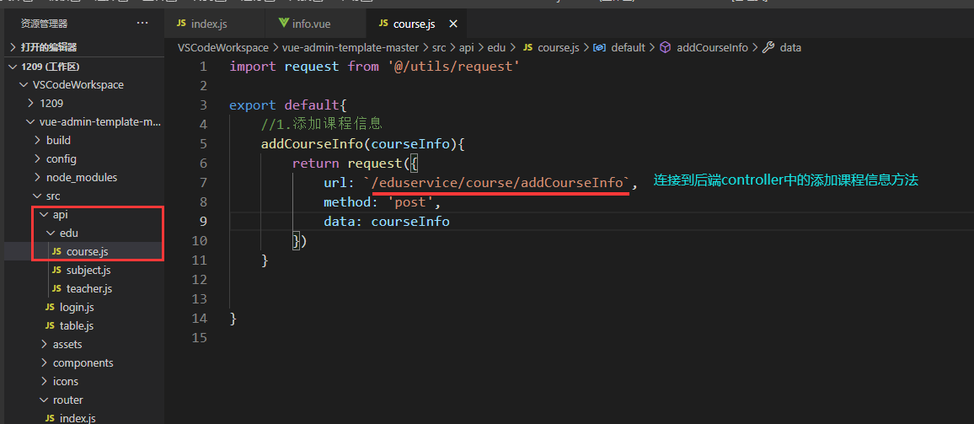Viewport: 974px width, 424px height.
Task: Click the /eduservice/course/addCourseInfo url string
Action: 500,183
